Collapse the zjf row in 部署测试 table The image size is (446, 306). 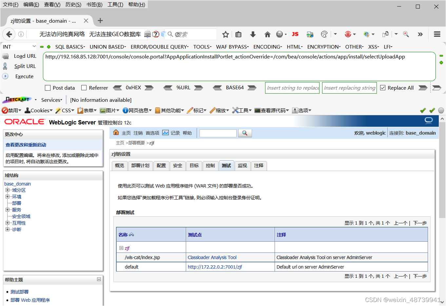122,248
